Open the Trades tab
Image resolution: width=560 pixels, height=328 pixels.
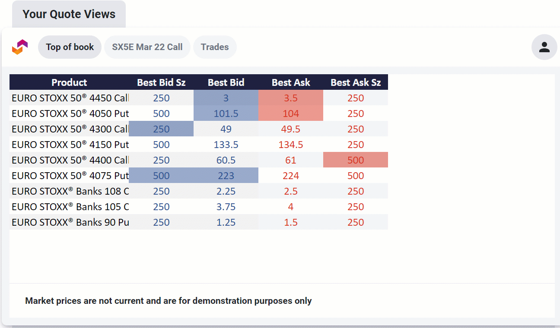[x=215, y=47]
